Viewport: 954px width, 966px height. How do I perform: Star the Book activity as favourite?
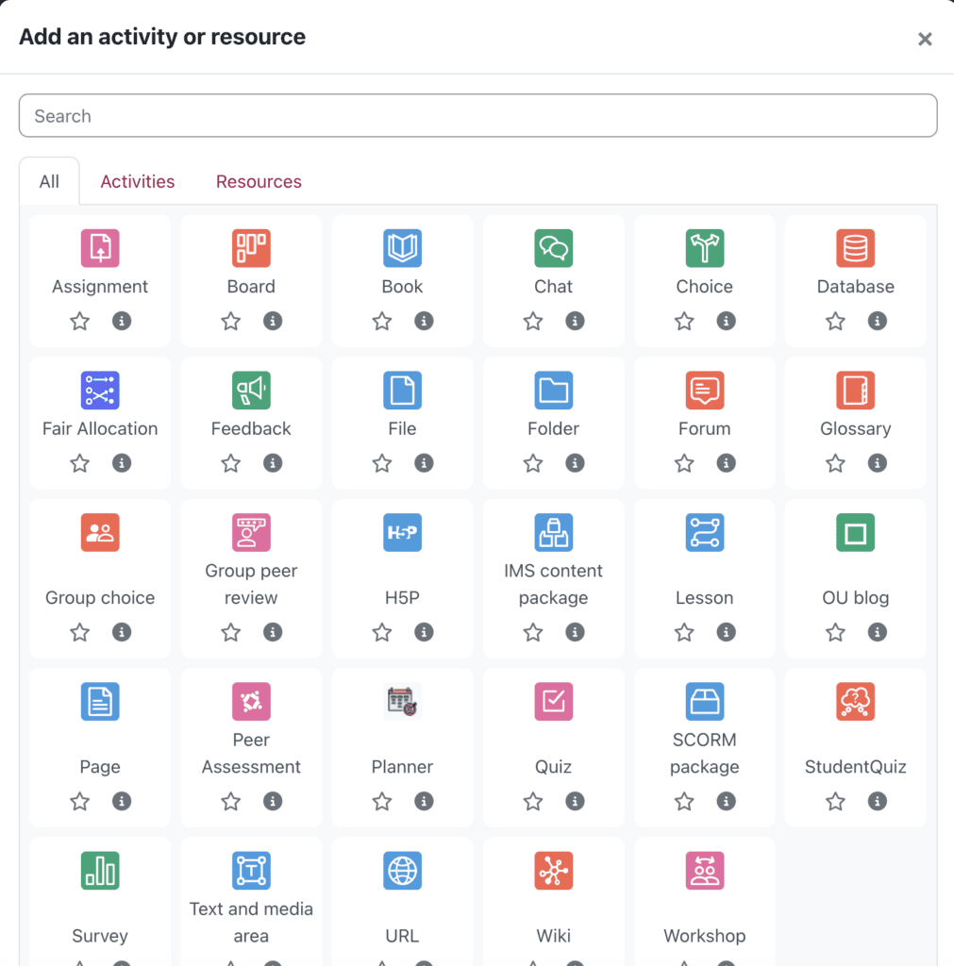[382, 322]
